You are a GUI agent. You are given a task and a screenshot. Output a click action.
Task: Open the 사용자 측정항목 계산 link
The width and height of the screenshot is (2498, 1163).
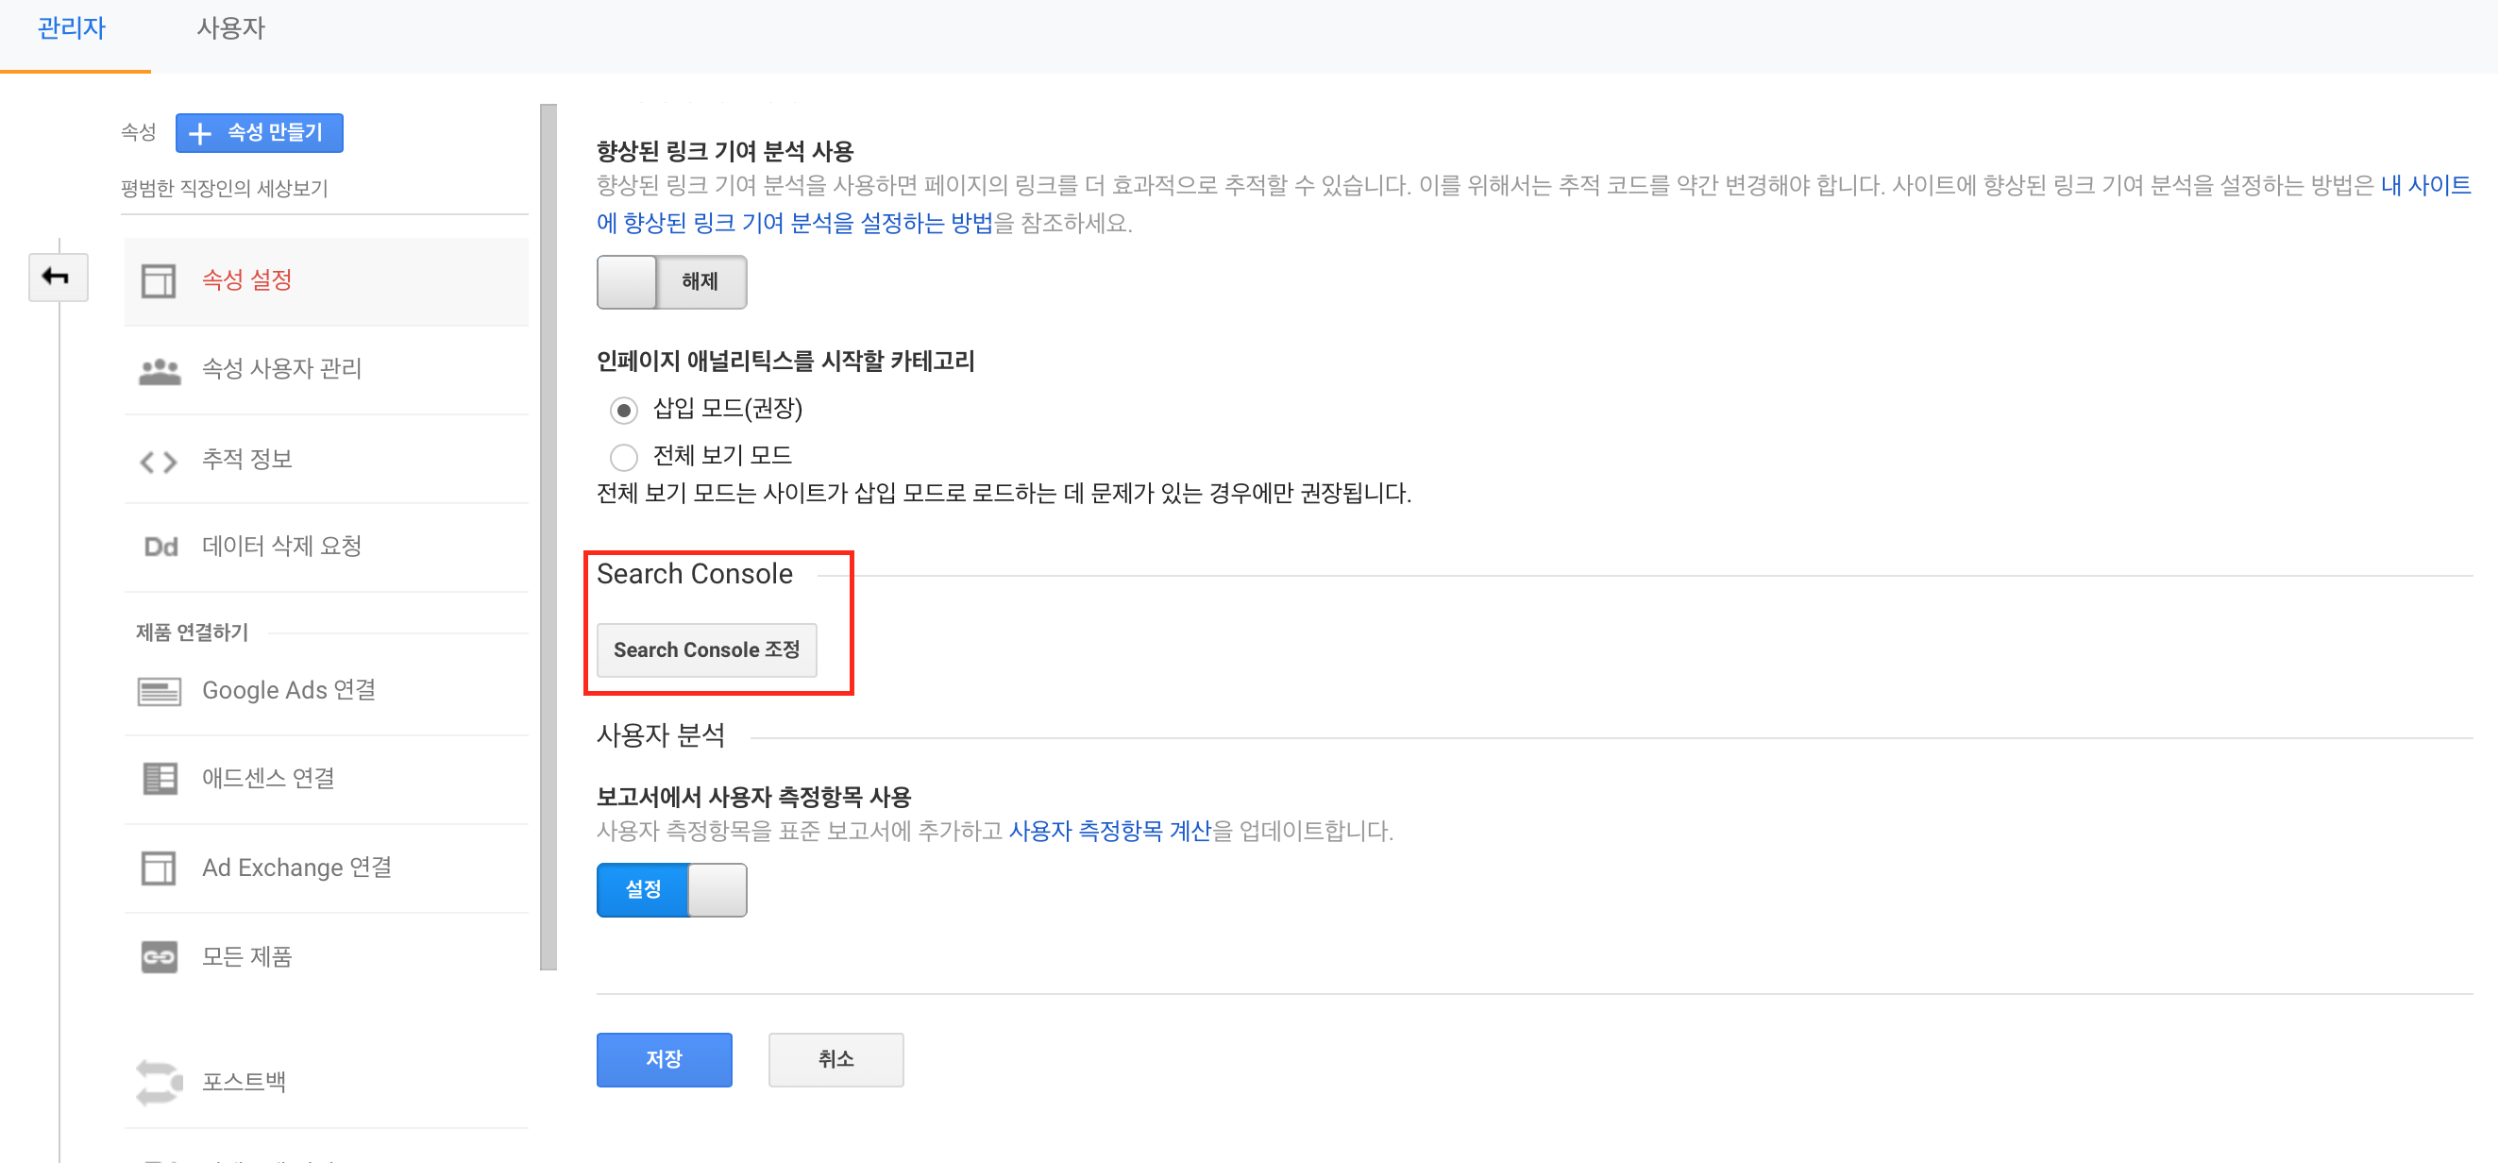(x=1109, y=832)
